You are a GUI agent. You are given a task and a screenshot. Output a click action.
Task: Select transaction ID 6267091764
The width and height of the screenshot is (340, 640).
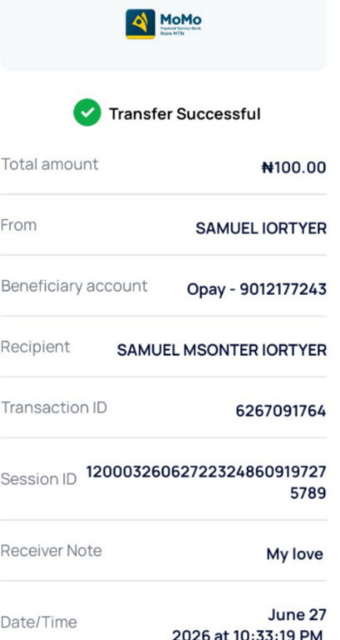point(281,411)
